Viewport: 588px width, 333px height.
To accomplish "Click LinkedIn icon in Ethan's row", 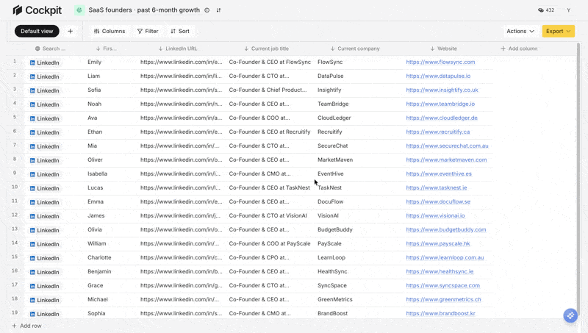I will [x=32, y=132].
